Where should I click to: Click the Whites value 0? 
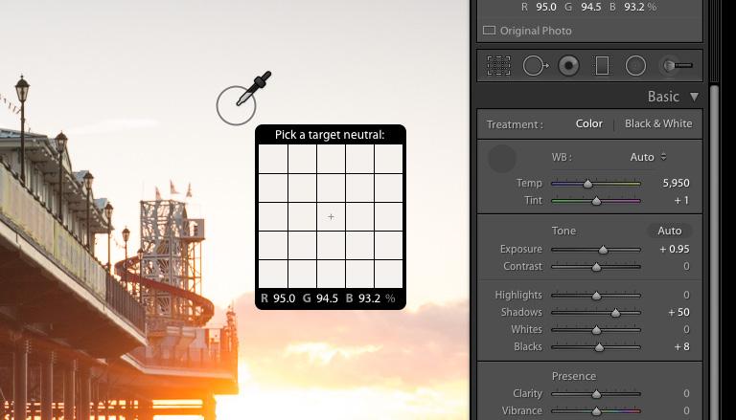click(x=686, y=329)
